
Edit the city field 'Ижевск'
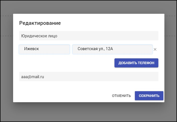44,49
